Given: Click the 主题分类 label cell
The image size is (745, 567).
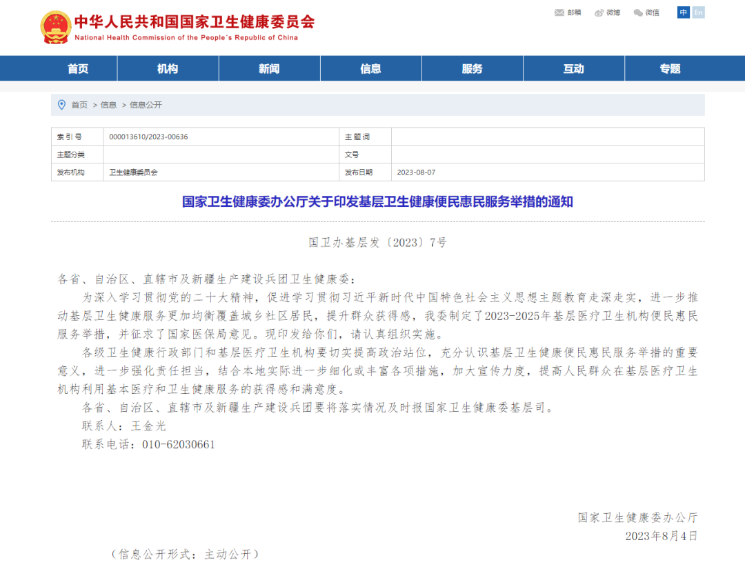Looking at the screenshot, I should pos(77,155).
